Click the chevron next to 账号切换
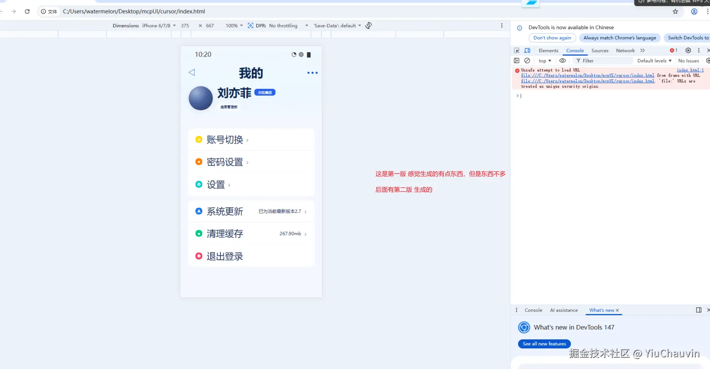The height and width of the screenshot is (369, 710). (247, 140)
